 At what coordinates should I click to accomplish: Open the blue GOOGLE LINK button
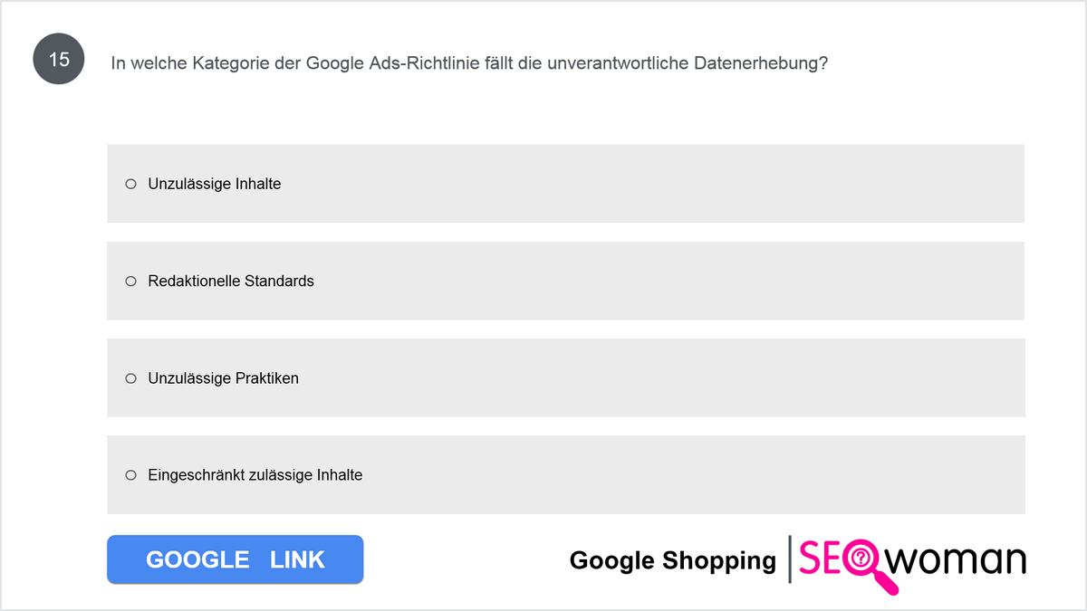coord(236,559)
